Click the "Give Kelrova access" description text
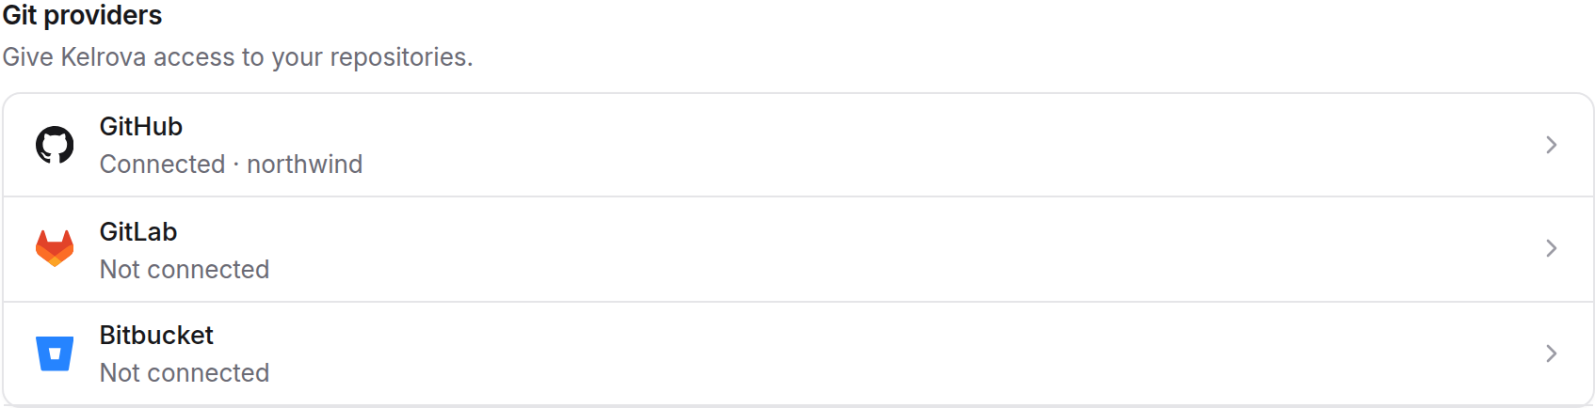Image resolution: width=1595 pixels, height=408 pixels. (x=237, y=57)
